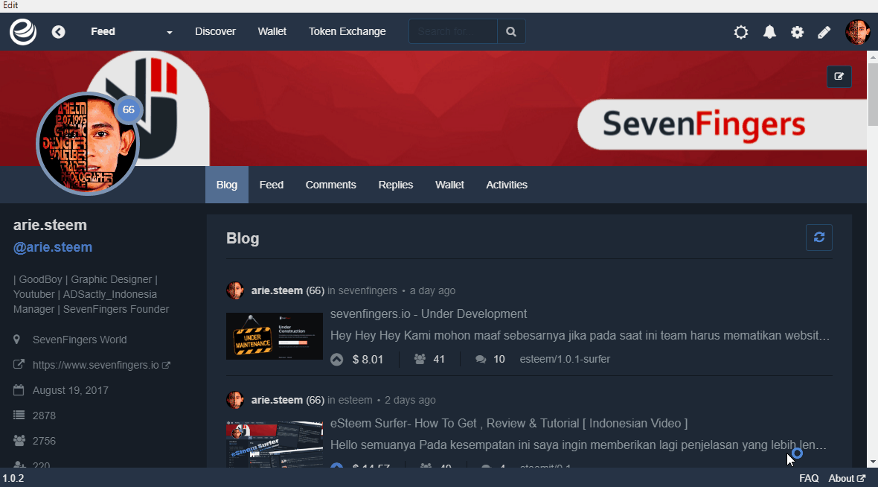Open the FAQ link
Viewport: 878px width, 487px height.
click(x=809, y=478)
